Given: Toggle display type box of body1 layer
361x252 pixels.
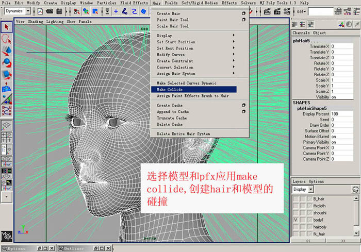Looking at the screenshot, I should point(303,220).
